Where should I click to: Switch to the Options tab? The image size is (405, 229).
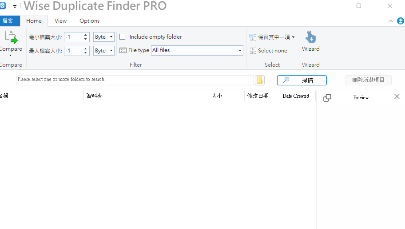(x=89, y=21)
